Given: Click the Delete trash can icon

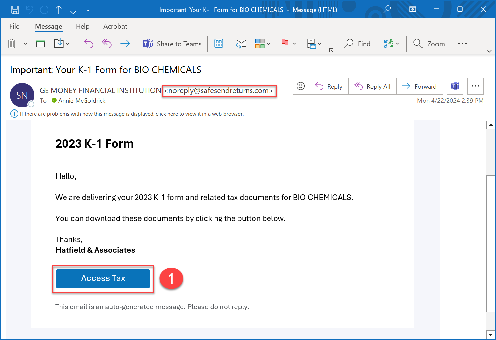Looking at the screenshot, I should coord(12,44).
